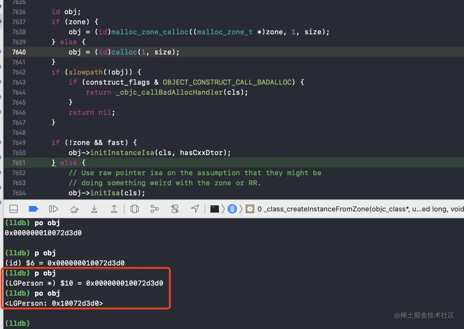The width and height of the screenshot is (464, 329).
Task: Click the Step Out debug icon
Action: pyautogui.click(x=114, y=209)
